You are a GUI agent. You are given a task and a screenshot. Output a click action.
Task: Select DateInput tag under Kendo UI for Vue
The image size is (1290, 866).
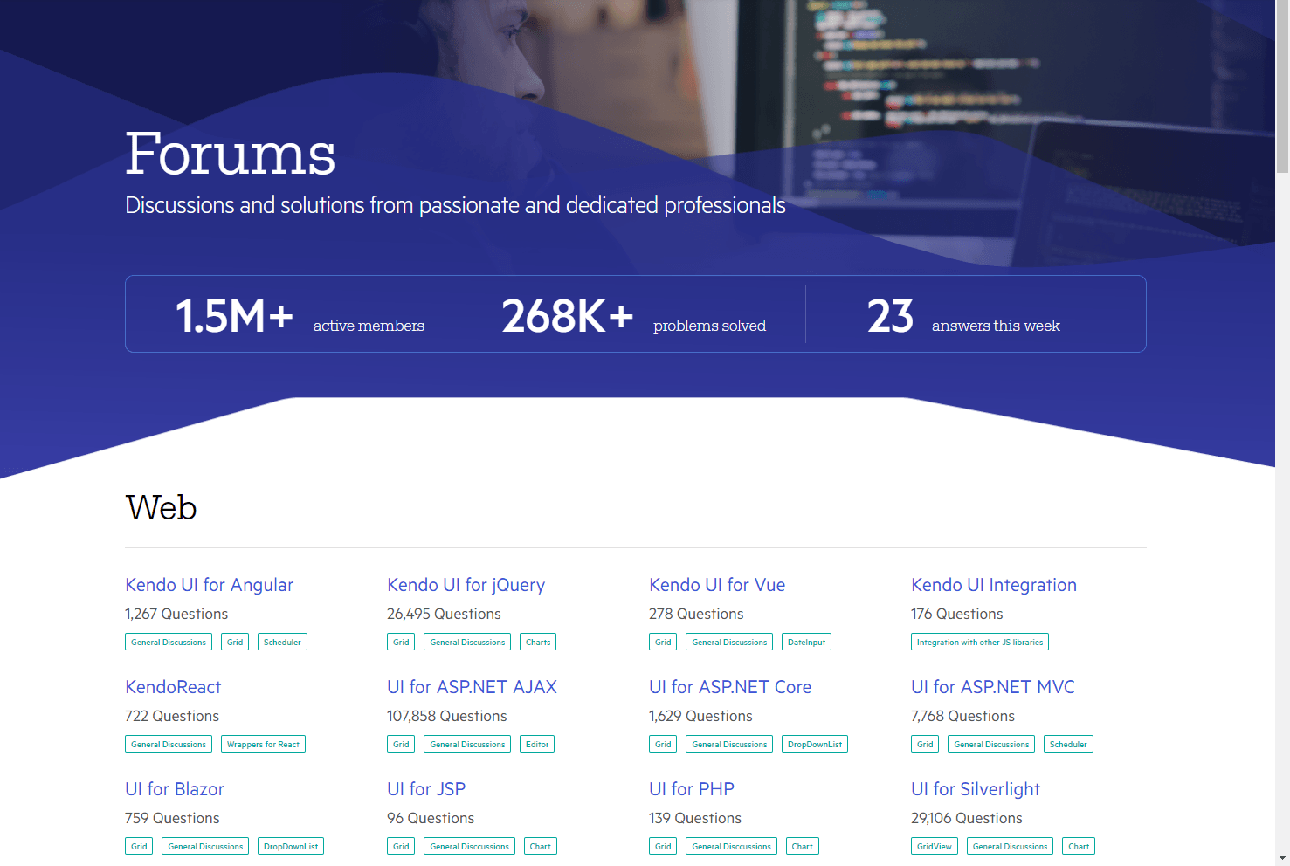[x=806, y=642]
